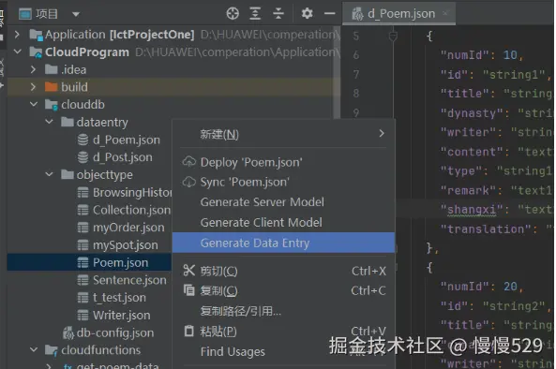Collapse the cloudfunctions folder
This screenshot has height=369, width=556.
[x=34, y=350]
